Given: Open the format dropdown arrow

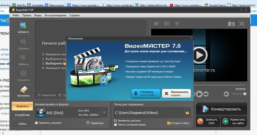Looking at the screenshot, I should (x=104, y=113).
